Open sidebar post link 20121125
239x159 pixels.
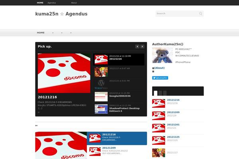tap(173, 137)
